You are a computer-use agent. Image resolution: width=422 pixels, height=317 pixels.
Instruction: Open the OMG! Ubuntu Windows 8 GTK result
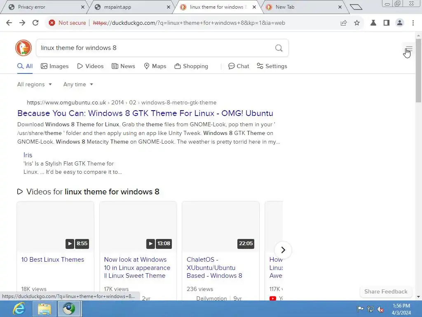coord(145,113)
